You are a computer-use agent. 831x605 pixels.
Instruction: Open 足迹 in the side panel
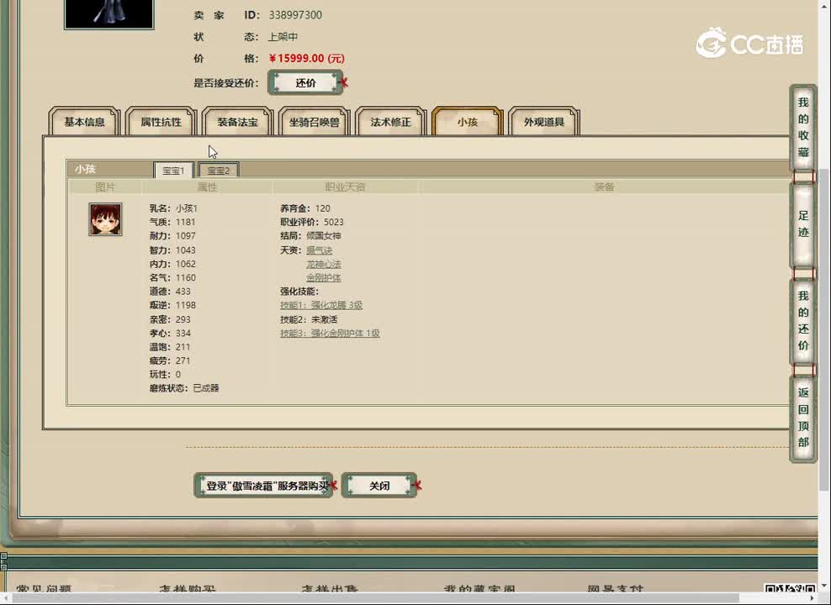click(x=803, y=224)
